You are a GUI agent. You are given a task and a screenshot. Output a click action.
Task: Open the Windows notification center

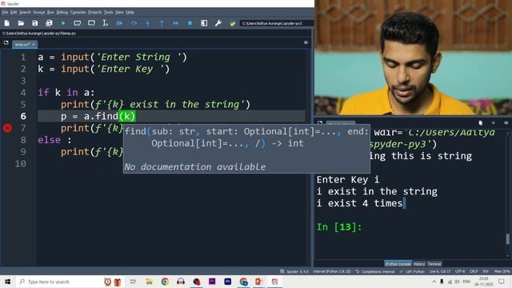point(502,282)
